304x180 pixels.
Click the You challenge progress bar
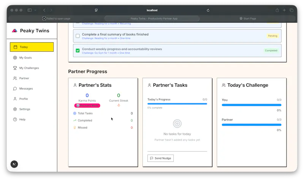(x=252, y=105)
